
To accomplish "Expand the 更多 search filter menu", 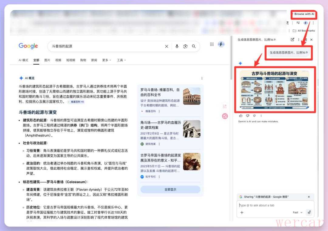I will 106,60.
